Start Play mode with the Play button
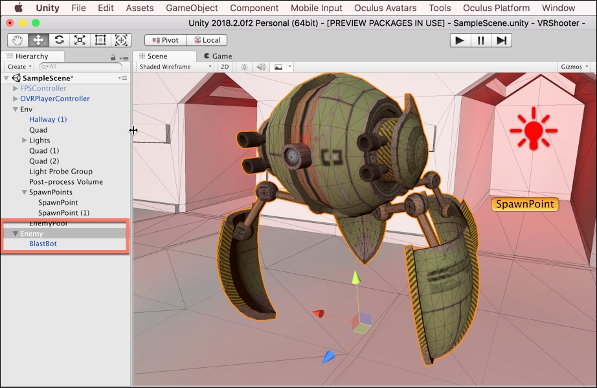This screenshot has width=597, height=388. [460, 40]
